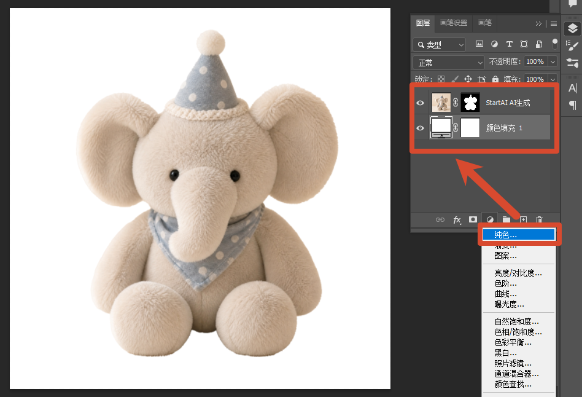Screen dimensions: 582x397
Task: Select 曲线... from the menu
Action: click(505, 294)
